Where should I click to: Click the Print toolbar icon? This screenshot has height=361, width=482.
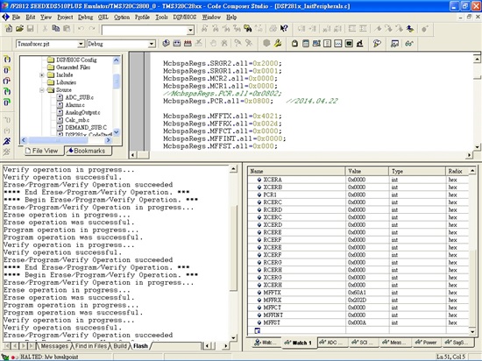coord(273,29)
